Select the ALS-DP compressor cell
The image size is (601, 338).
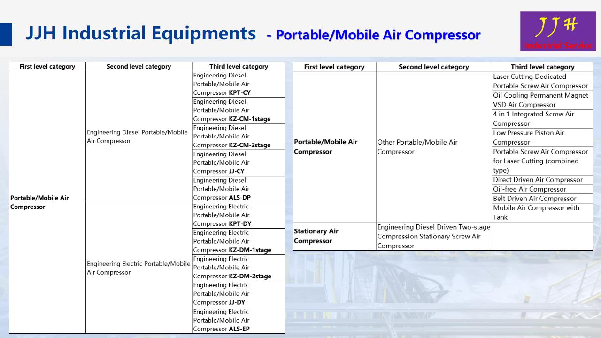click(239, 189)
